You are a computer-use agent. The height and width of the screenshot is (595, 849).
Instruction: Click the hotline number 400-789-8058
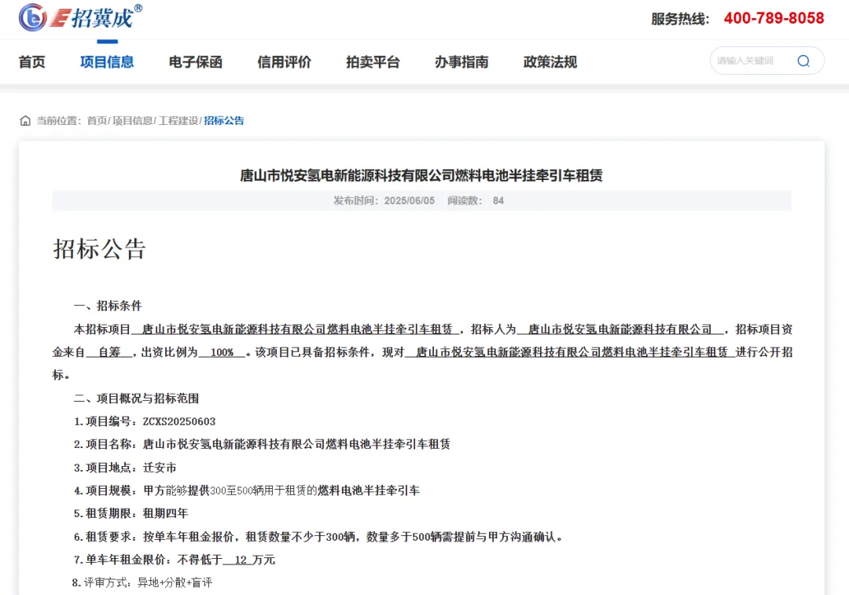pos(774,18)
